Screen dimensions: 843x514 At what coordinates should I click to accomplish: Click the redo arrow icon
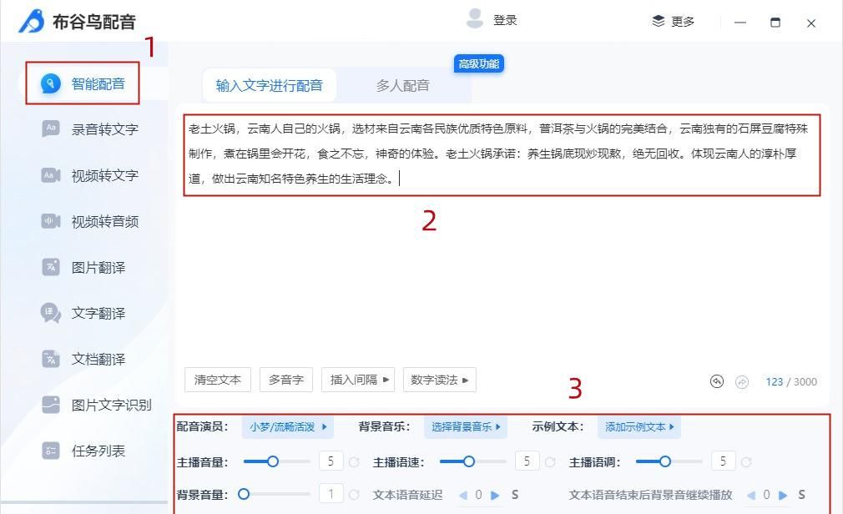click(x=740, y=381)
